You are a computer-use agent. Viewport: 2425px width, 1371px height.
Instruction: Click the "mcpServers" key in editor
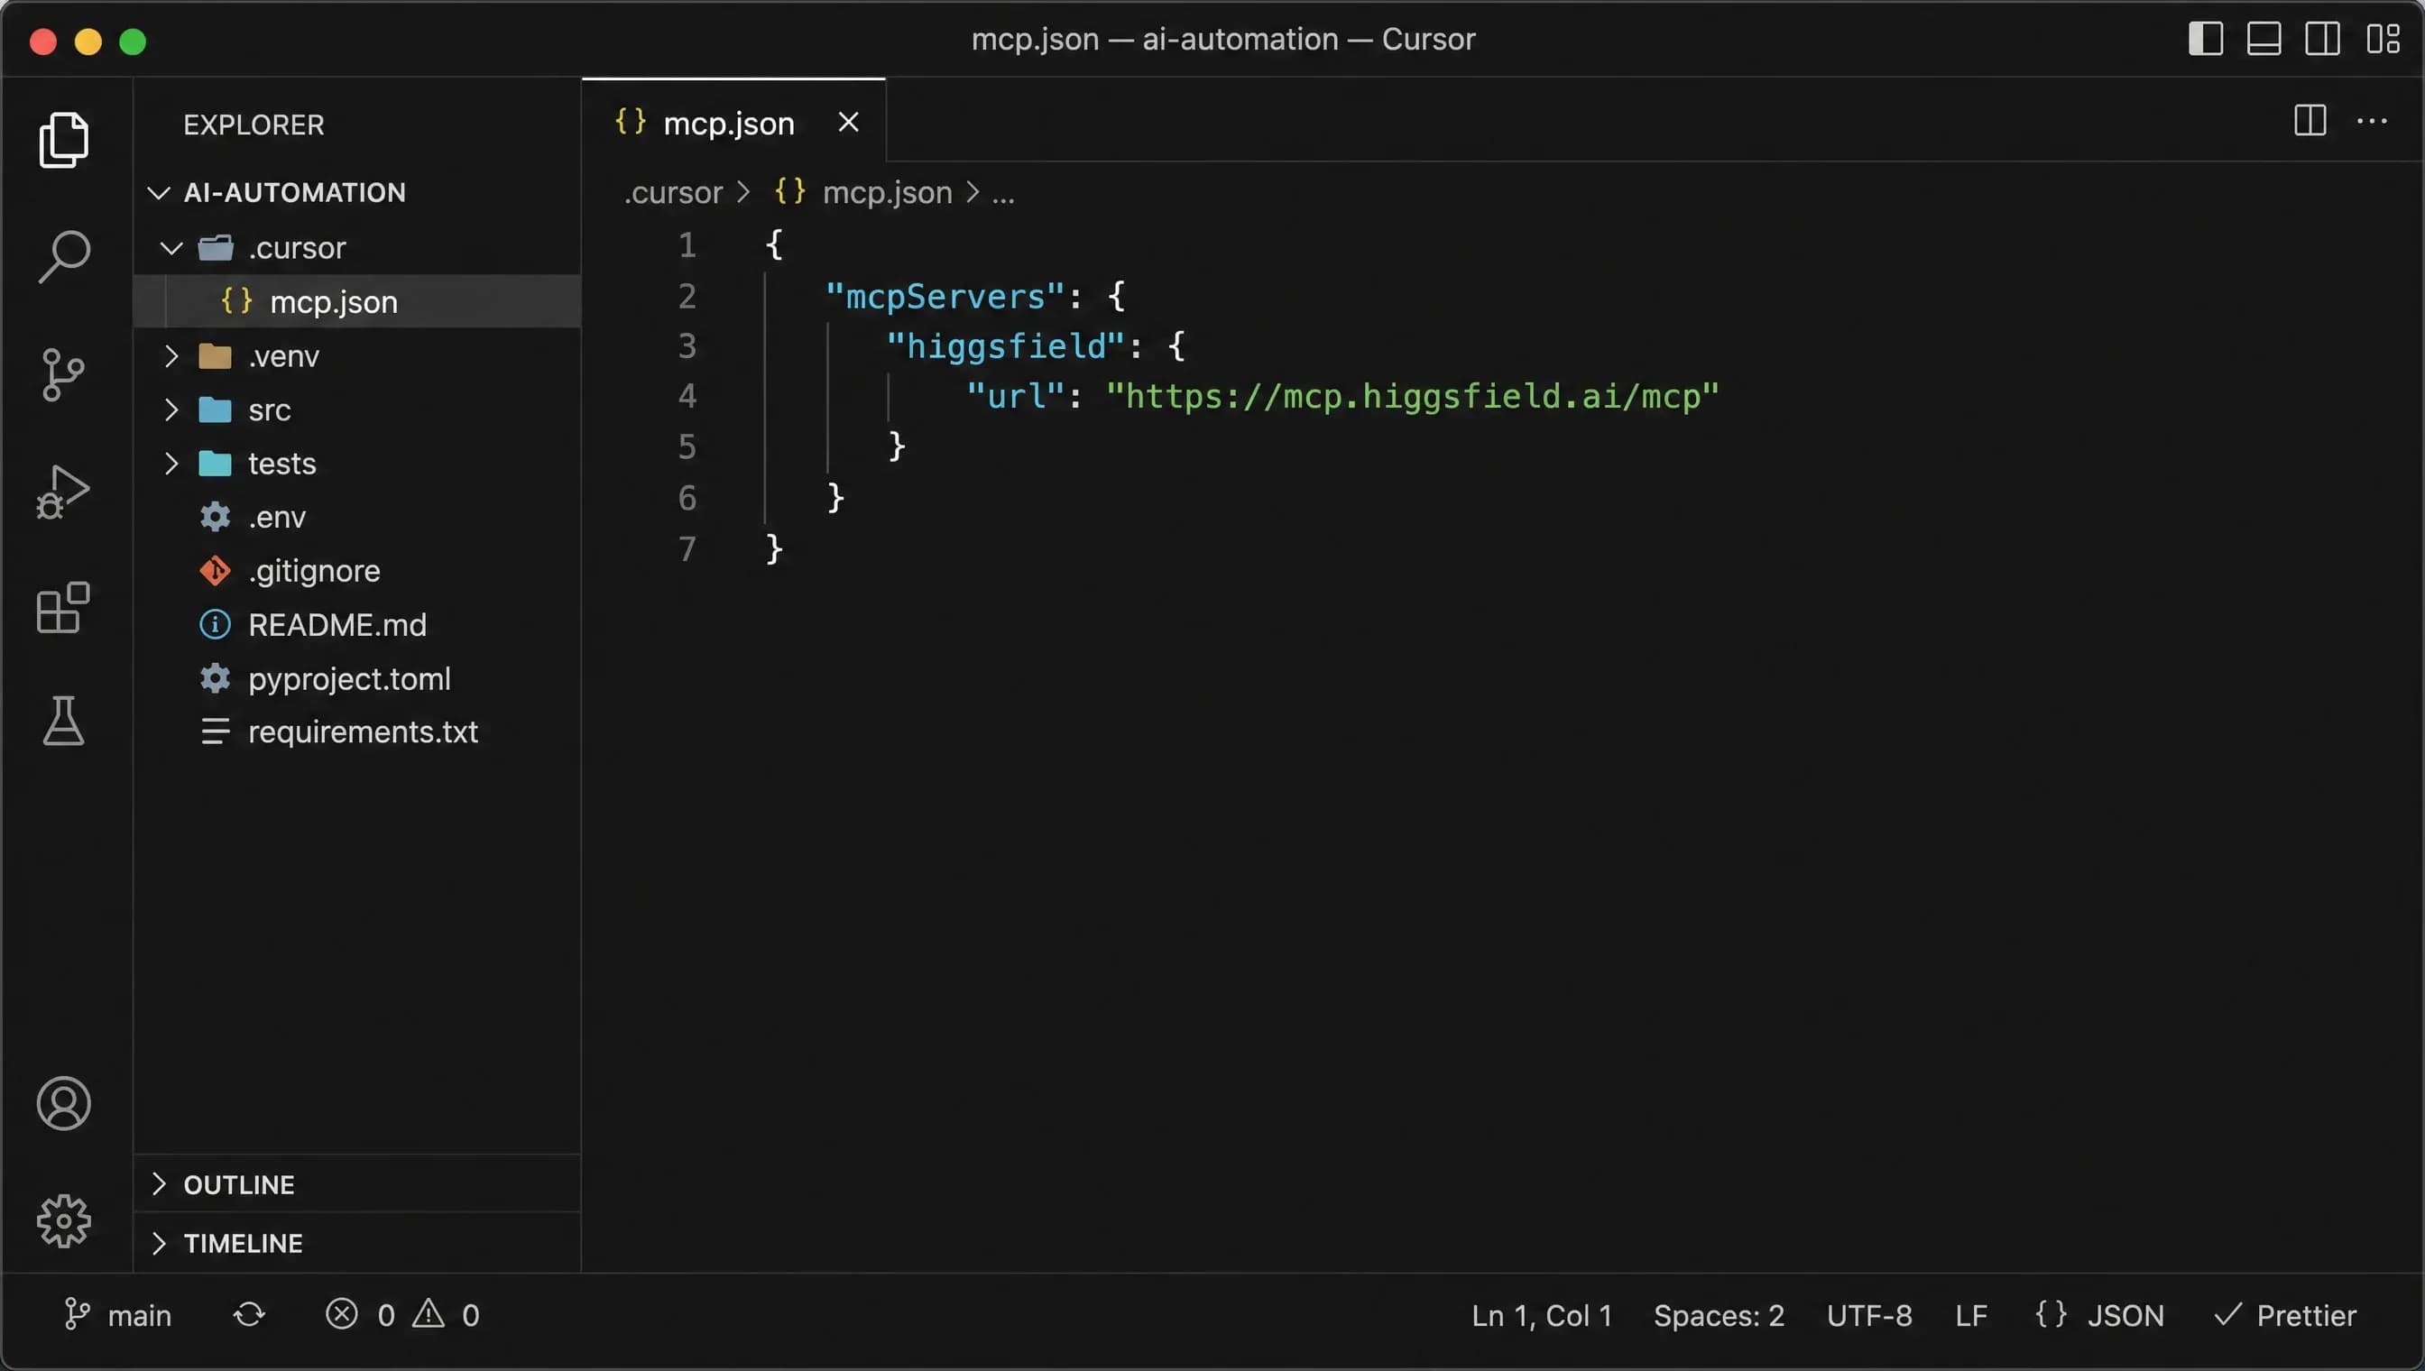point(945,297)
